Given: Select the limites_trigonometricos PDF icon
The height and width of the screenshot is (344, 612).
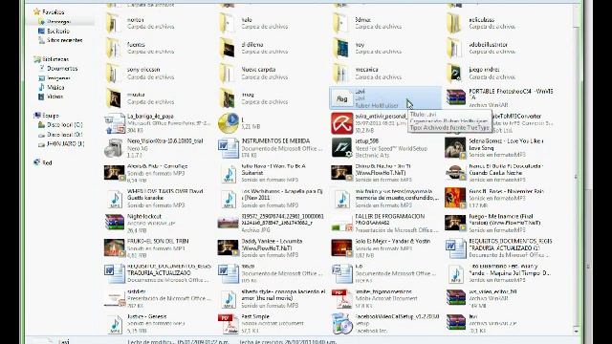Looking at the screenshot, I should point(342,298).
